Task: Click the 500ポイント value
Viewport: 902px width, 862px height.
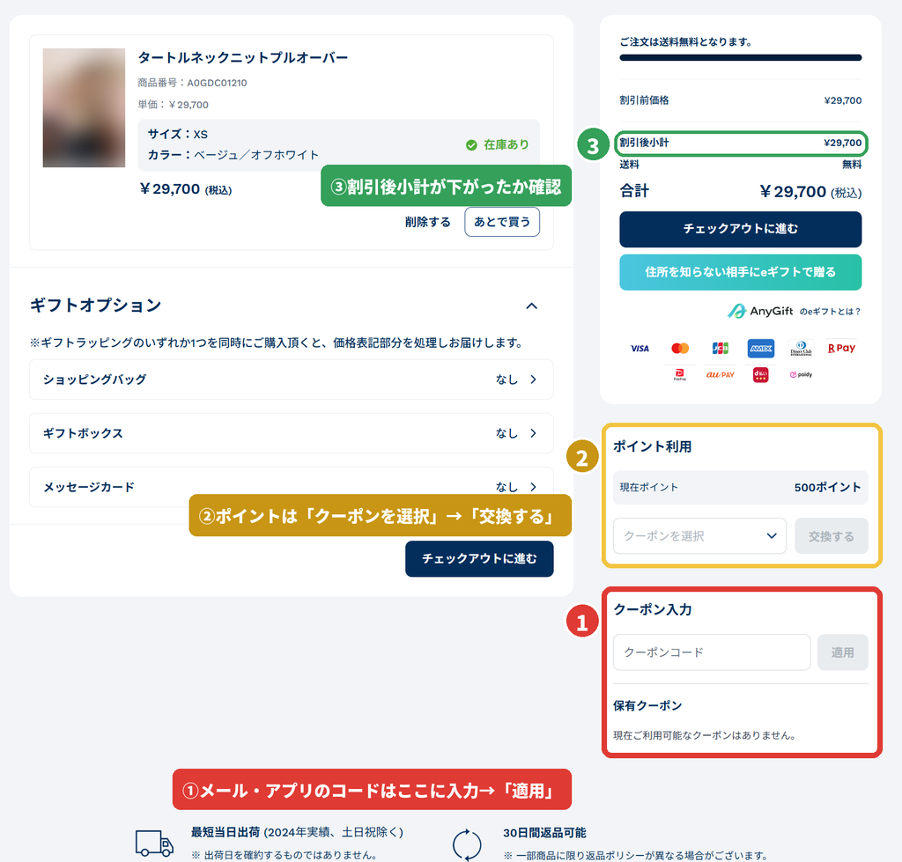Action: (x=827, y=487)
